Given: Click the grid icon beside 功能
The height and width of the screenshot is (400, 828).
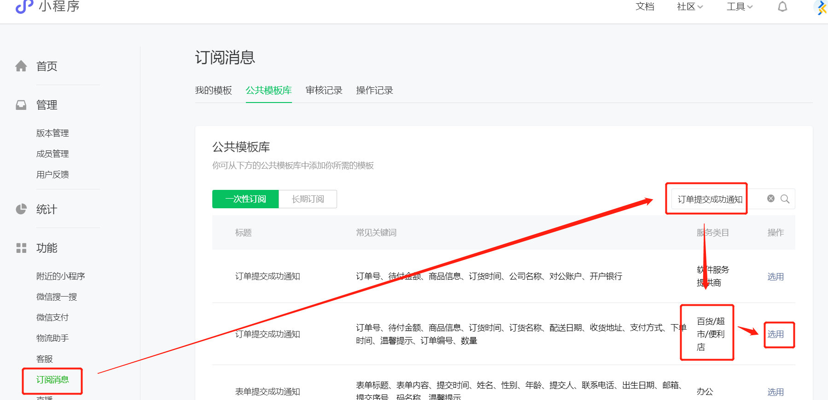Looking at the screenshot, I should coord(21,248).
